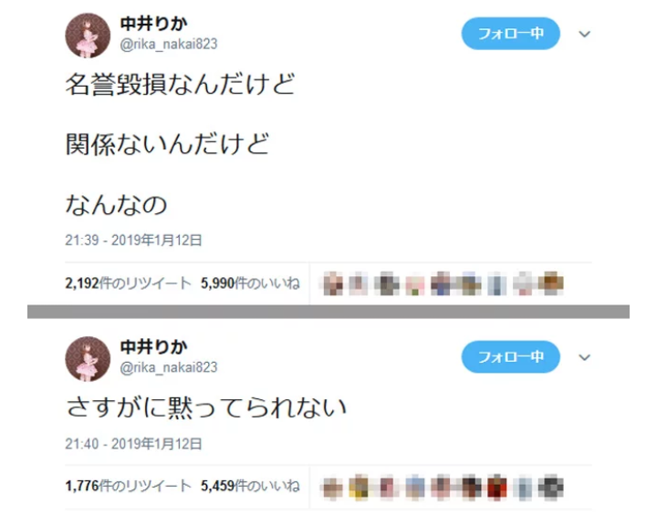This screenshot has height=514, width=657.
Task: Toggle the フォロー中 button on first tweet
Action: click(510, 34)
